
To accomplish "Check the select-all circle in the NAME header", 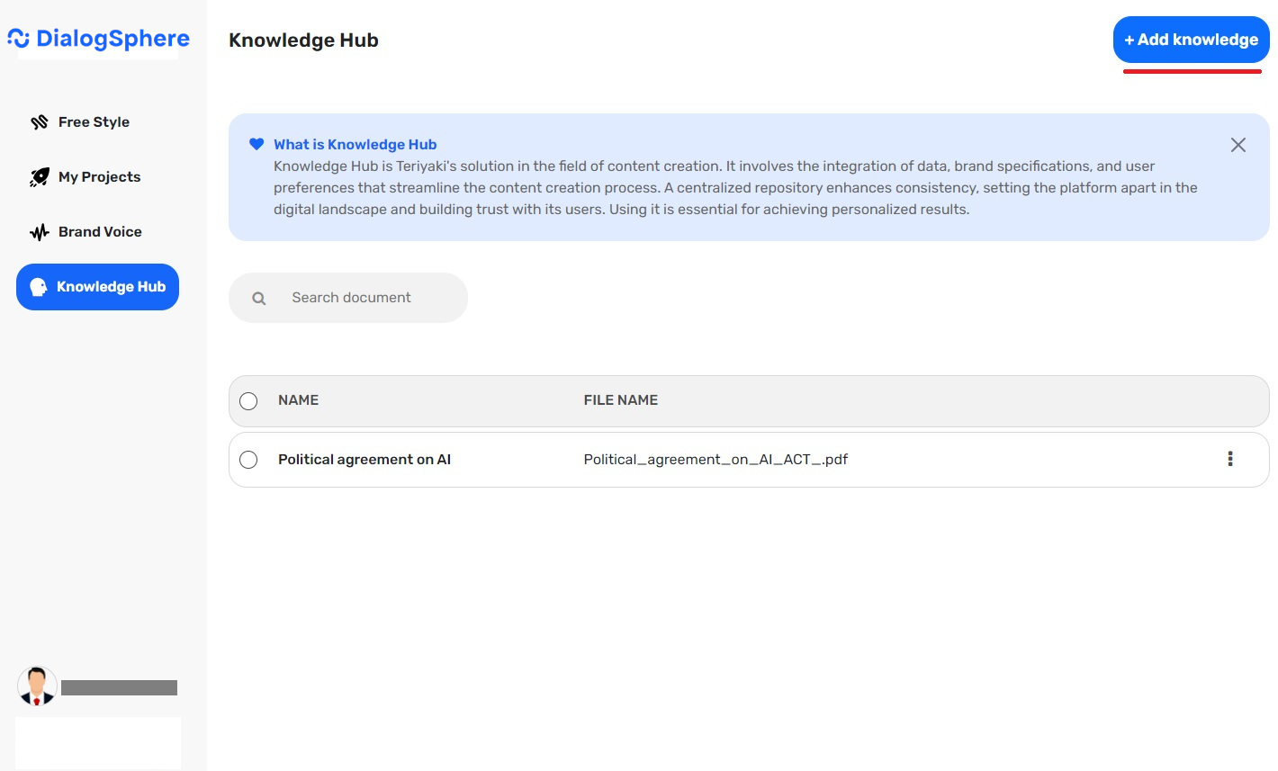I will (248, 400).
